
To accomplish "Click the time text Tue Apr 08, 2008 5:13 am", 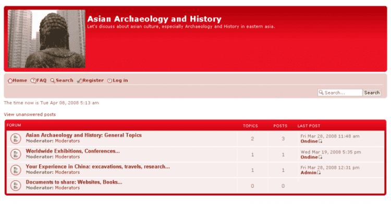I will pos(69,103).
